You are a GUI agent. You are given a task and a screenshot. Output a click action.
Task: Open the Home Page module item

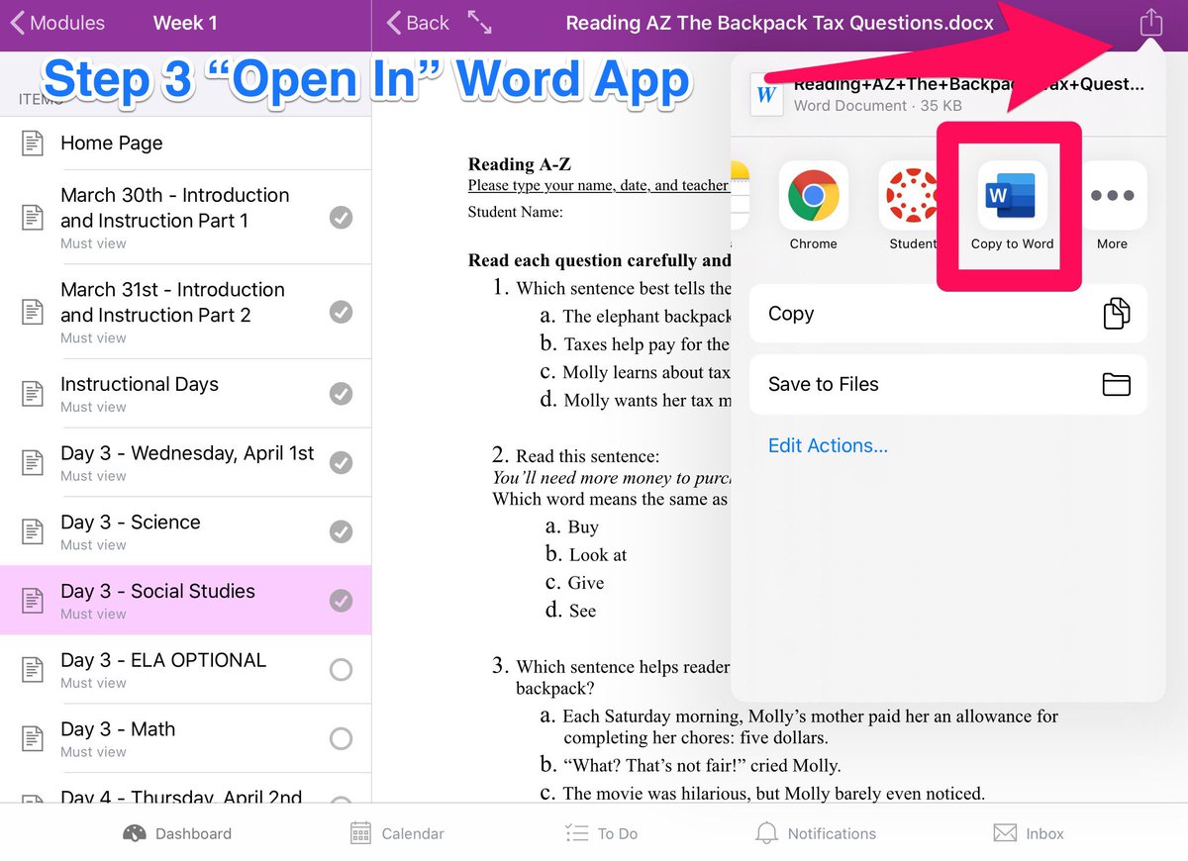185,143
